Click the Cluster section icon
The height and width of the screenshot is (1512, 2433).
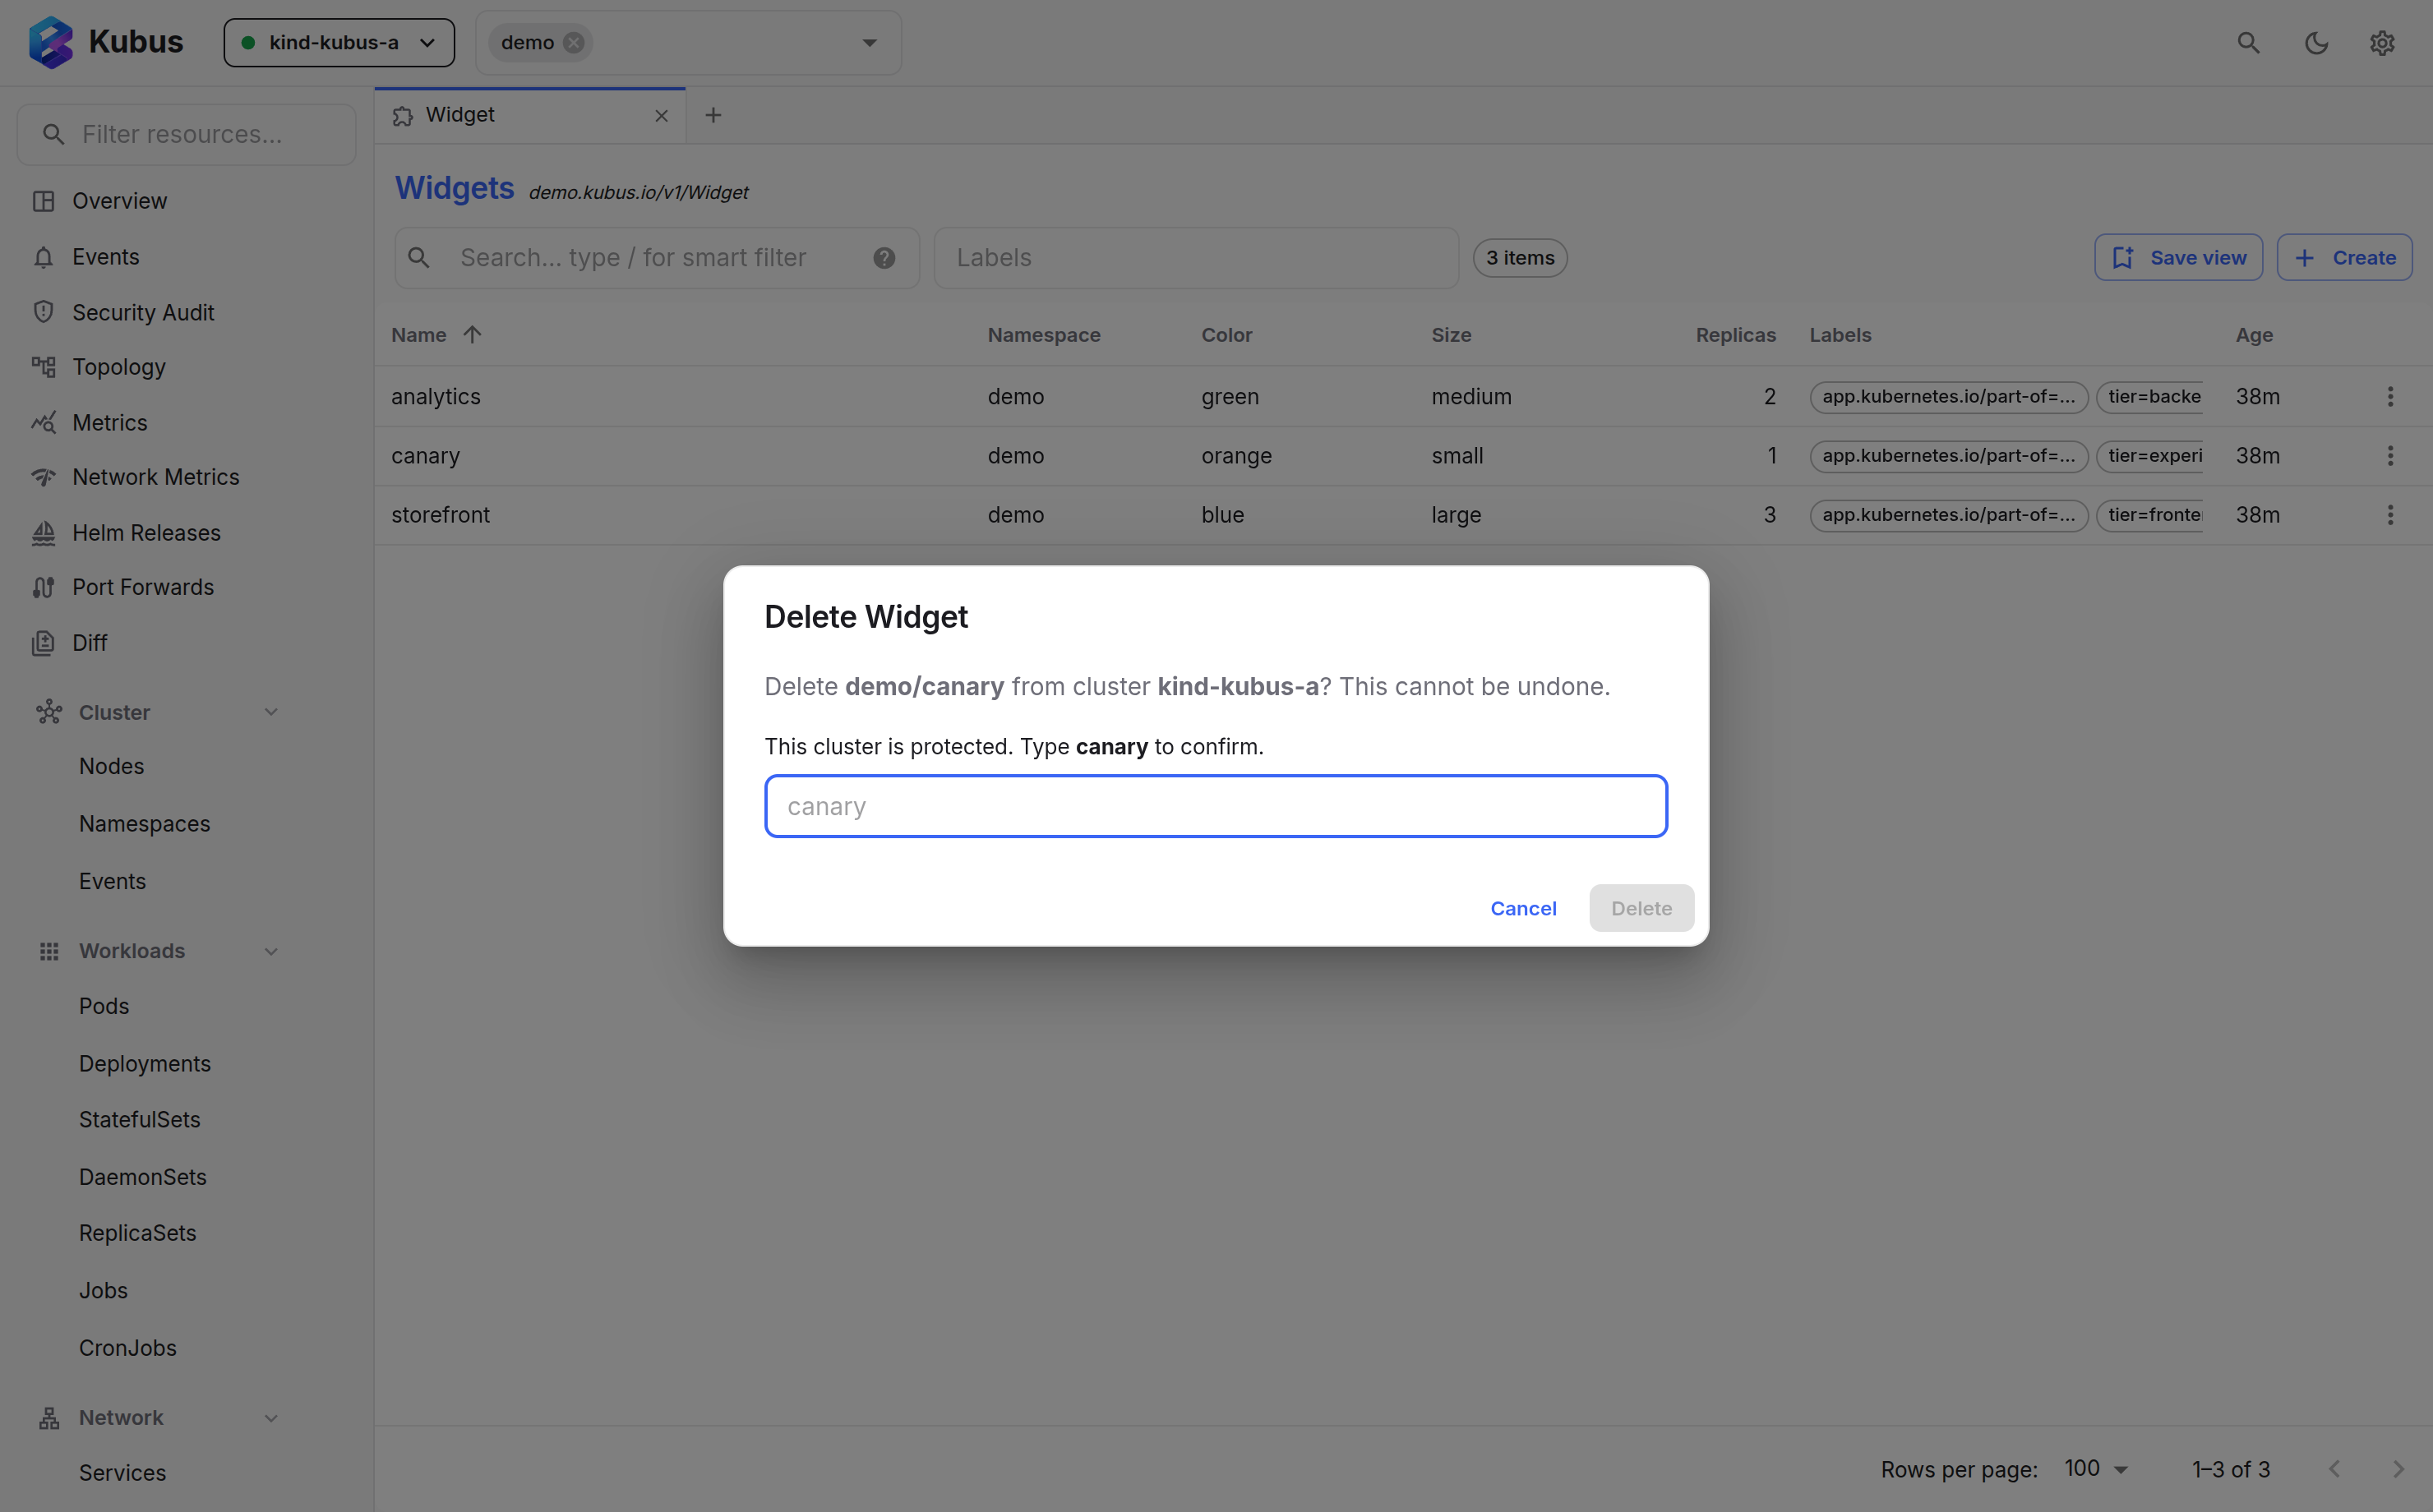(x=49, y=712)
